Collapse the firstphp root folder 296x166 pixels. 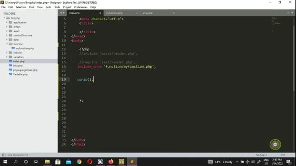(x=4, y=18)
